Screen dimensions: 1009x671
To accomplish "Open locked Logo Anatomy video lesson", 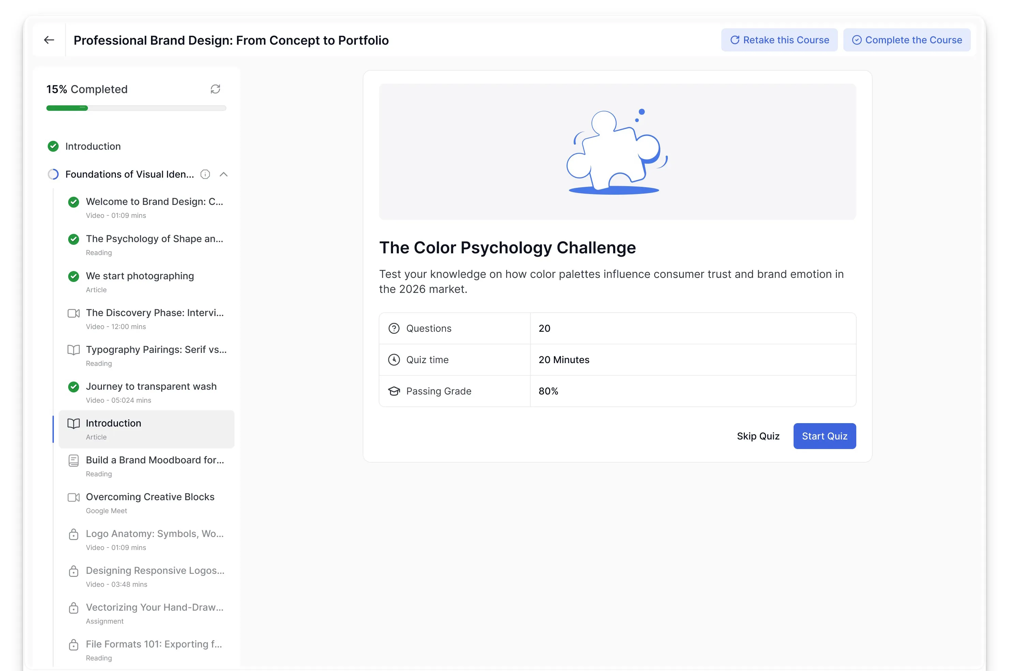I will [x=146, y=540].
